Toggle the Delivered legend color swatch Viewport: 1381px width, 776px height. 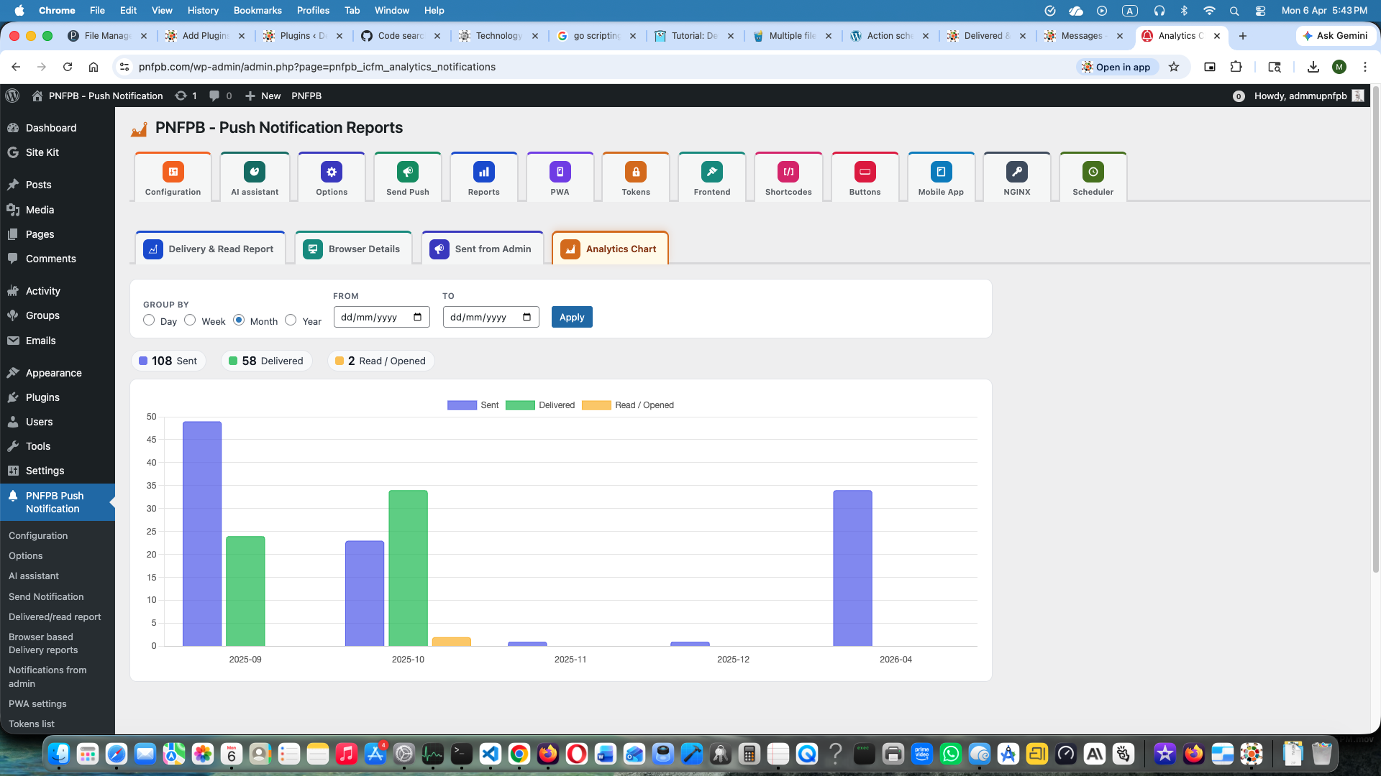click(519, 405)
